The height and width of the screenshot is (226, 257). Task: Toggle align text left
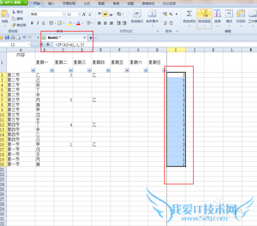(x=99, y=23)
